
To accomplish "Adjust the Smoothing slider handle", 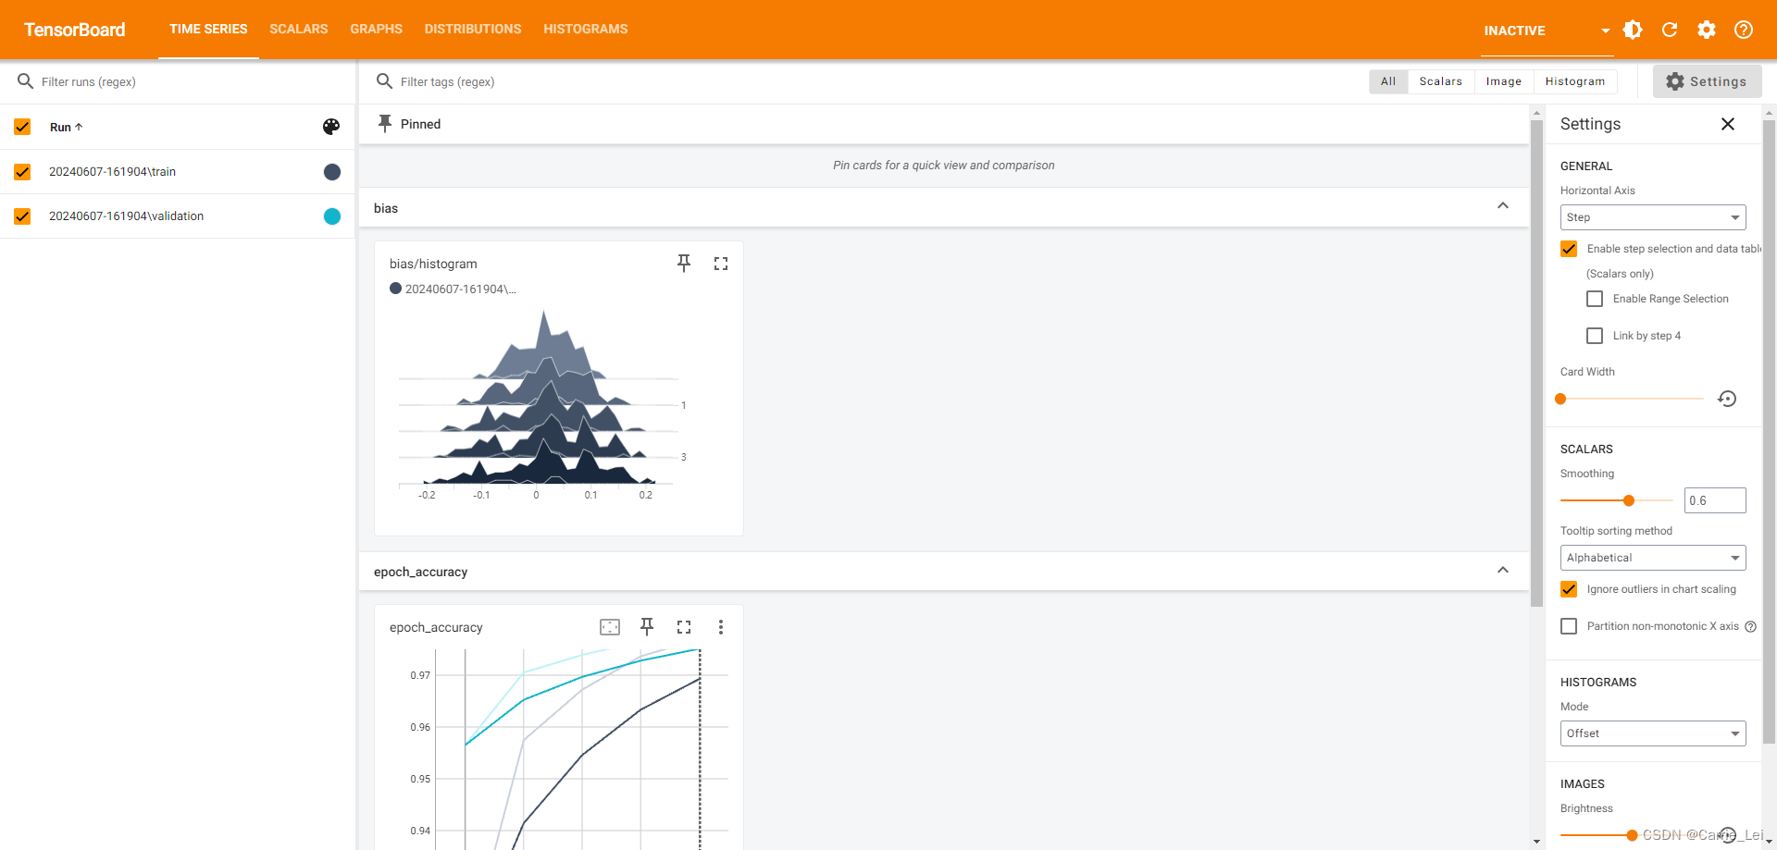I will click(x=1629, y=500).
